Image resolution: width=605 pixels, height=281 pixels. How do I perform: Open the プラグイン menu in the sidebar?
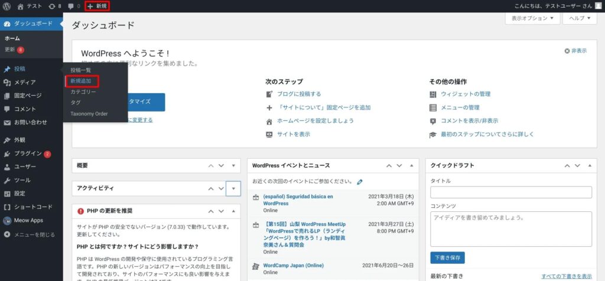click(28, 153)
